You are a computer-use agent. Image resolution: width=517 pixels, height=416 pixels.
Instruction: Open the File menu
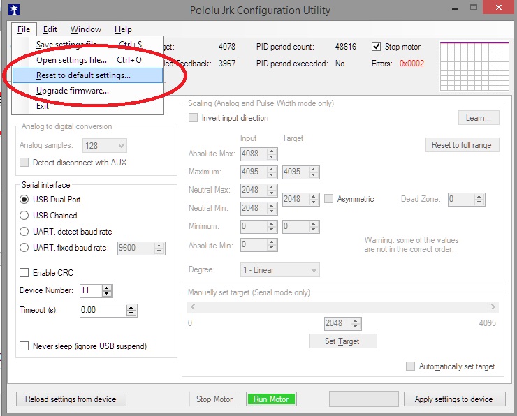tap(24, 29)
